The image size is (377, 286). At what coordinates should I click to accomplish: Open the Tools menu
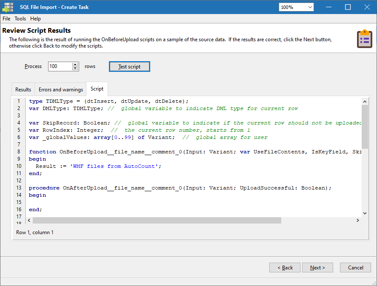point(20,19)
